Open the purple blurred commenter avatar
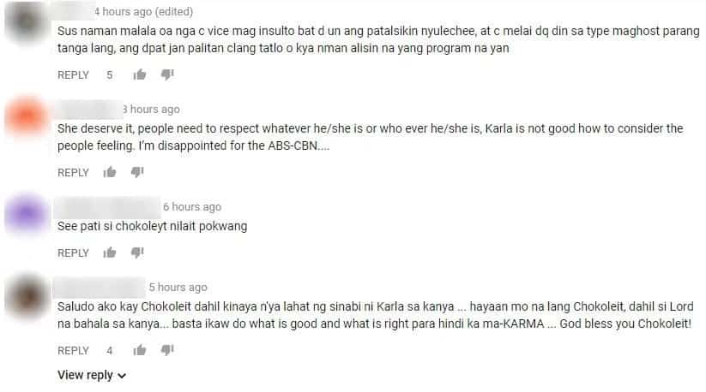 (27, 214)
